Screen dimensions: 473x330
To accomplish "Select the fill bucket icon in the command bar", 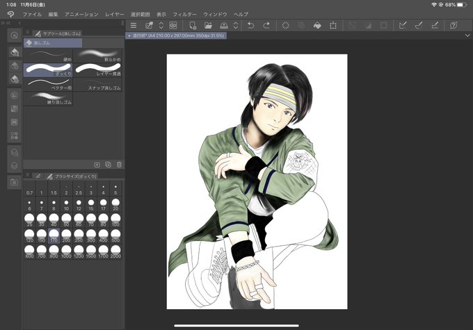I will [317, 25].
